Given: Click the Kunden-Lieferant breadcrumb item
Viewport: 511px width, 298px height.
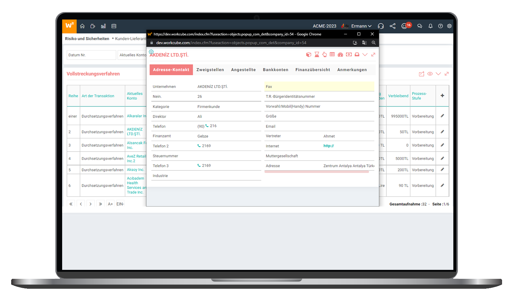Looking at the screenshot, I should click(x=131, y=39).
